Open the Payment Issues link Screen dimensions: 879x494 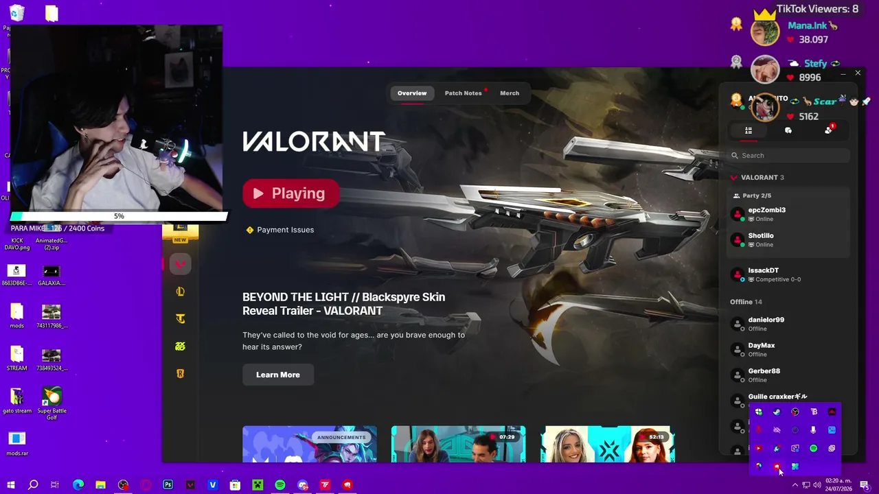280,230
